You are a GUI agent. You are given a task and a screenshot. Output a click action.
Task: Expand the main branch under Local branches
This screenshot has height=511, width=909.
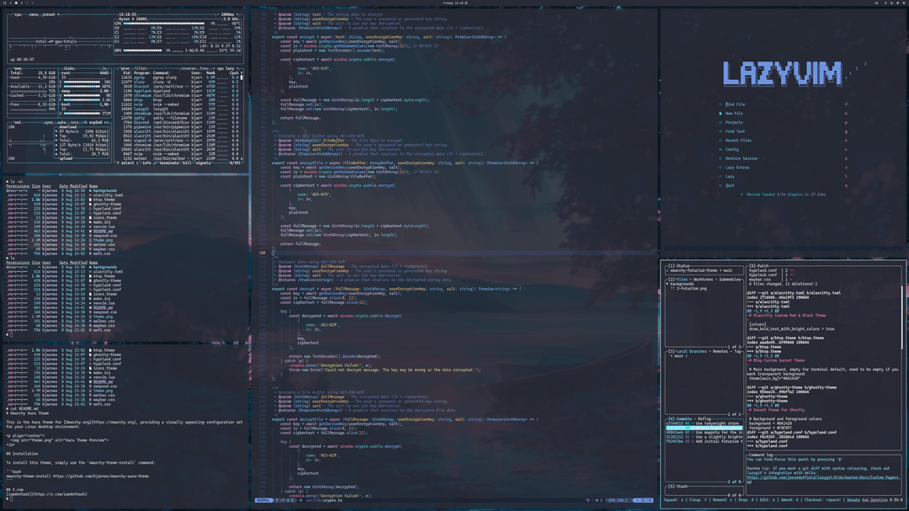coord(677,355)
